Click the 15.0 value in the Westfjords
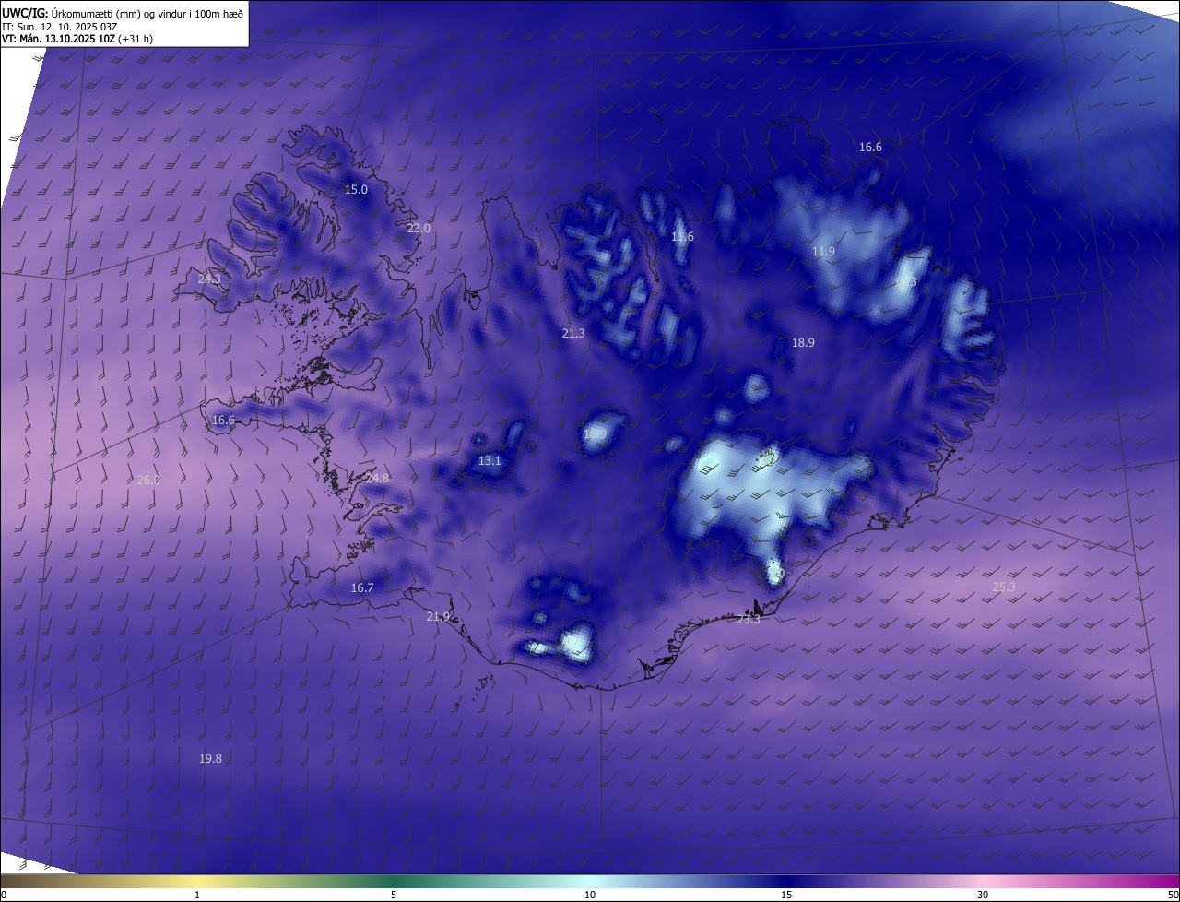Viewport: 1180px width, 902px height. pyautogui.click(x=356, y=189)
